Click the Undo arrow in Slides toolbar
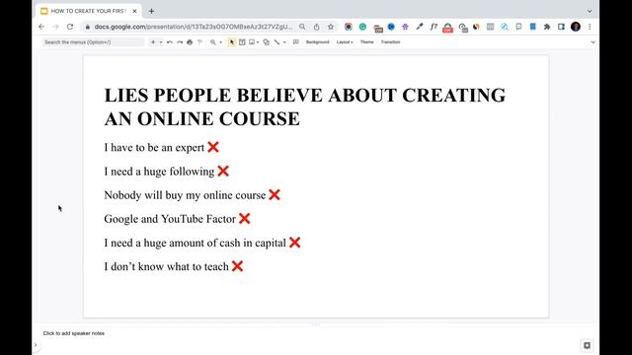632x355 pixels. click(x=170, y=41)
